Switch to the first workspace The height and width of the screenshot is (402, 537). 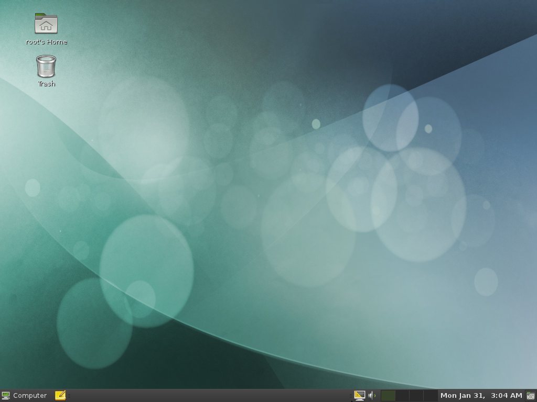pos(388,396)
